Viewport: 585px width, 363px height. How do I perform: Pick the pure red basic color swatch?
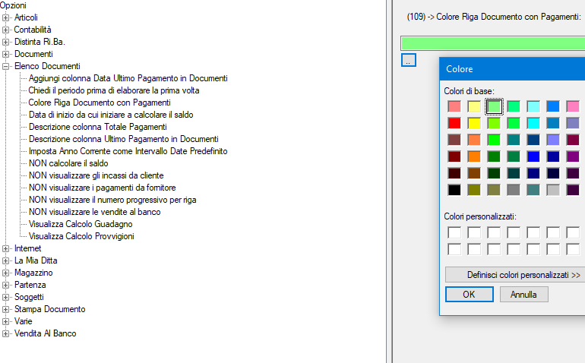point(454,122)
